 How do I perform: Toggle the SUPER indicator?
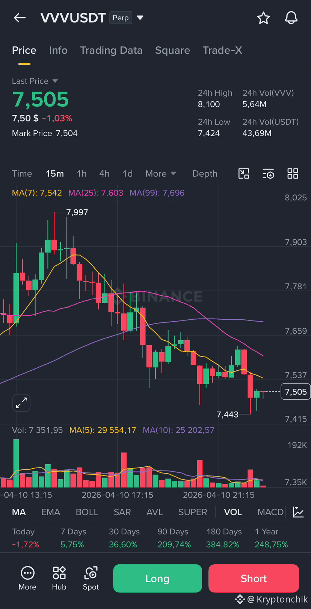(x=193, y=512)
